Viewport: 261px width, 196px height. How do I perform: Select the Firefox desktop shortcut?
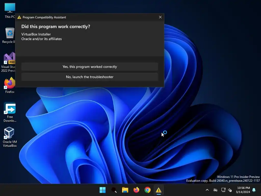(10, 85)
